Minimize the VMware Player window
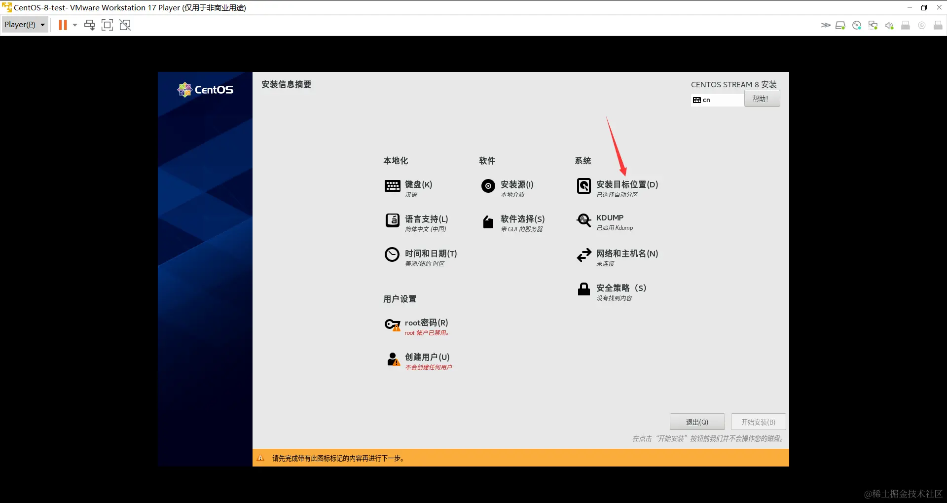 point(910,7)
